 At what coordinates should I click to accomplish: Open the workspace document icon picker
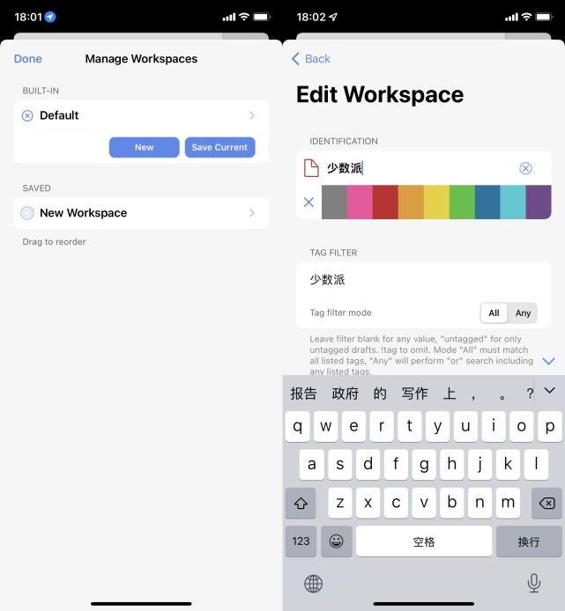[x=311, y=168]
